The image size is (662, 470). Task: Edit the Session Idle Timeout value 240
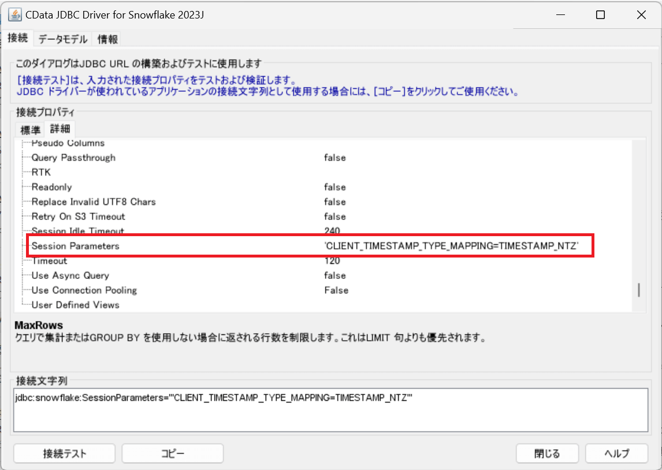coord(332,230)
